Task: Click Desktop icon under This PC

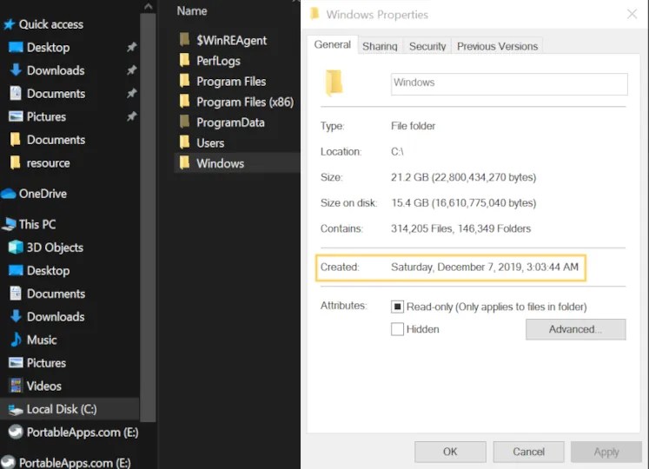Action: 16,270
